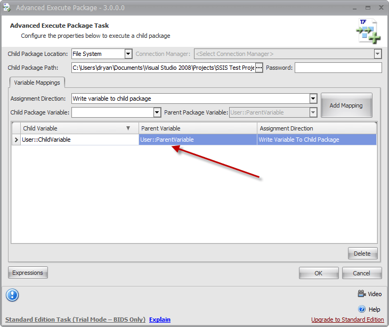389x327 pixels.
Task: Open the Child Package Variable dropdown
Action: click(x=157, y=112)
